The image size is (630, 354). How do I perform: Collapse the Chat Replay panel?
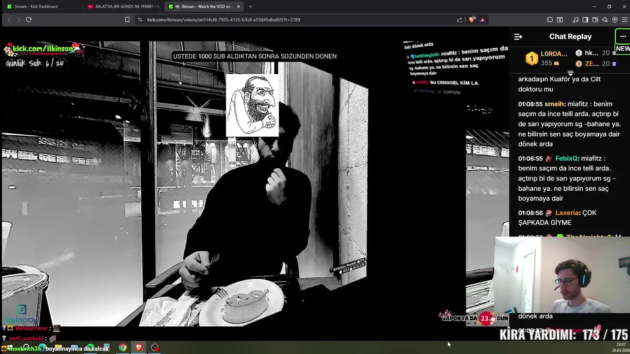[518, 36]
